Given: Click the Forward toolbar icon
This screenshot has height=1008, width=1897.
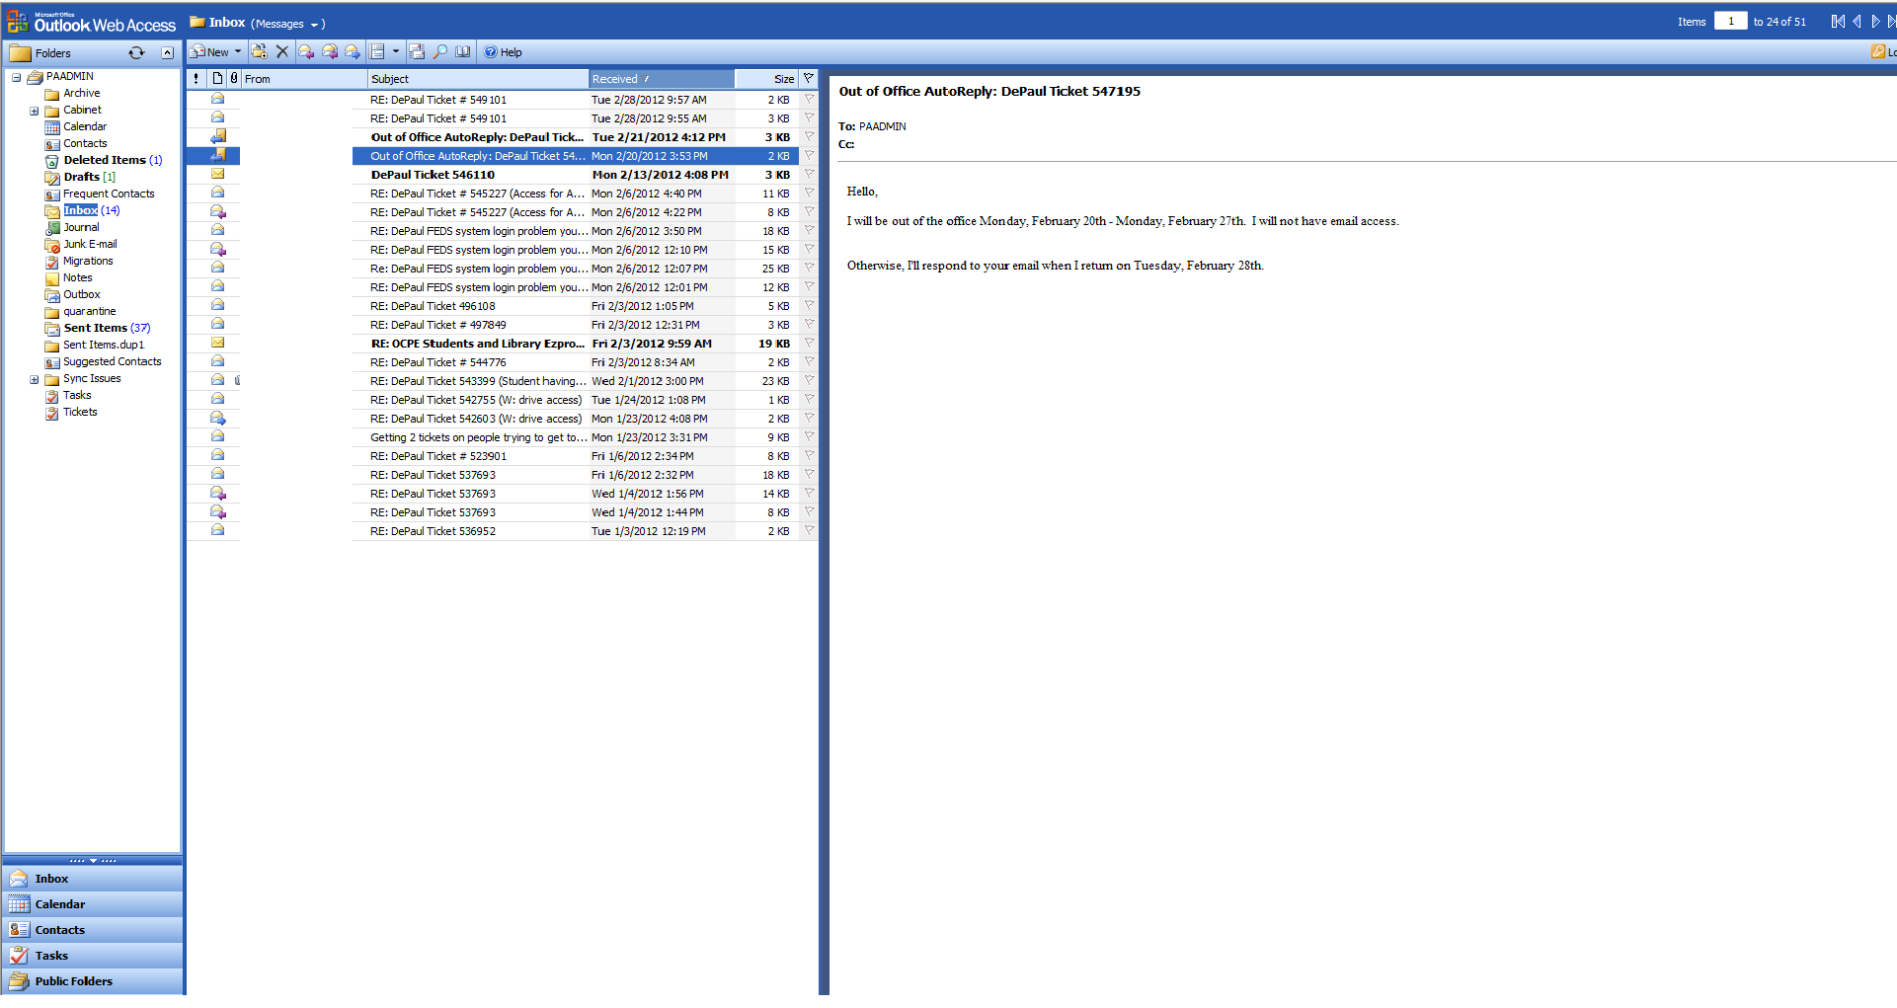Looking at the screenshot, I should (353, 52).
